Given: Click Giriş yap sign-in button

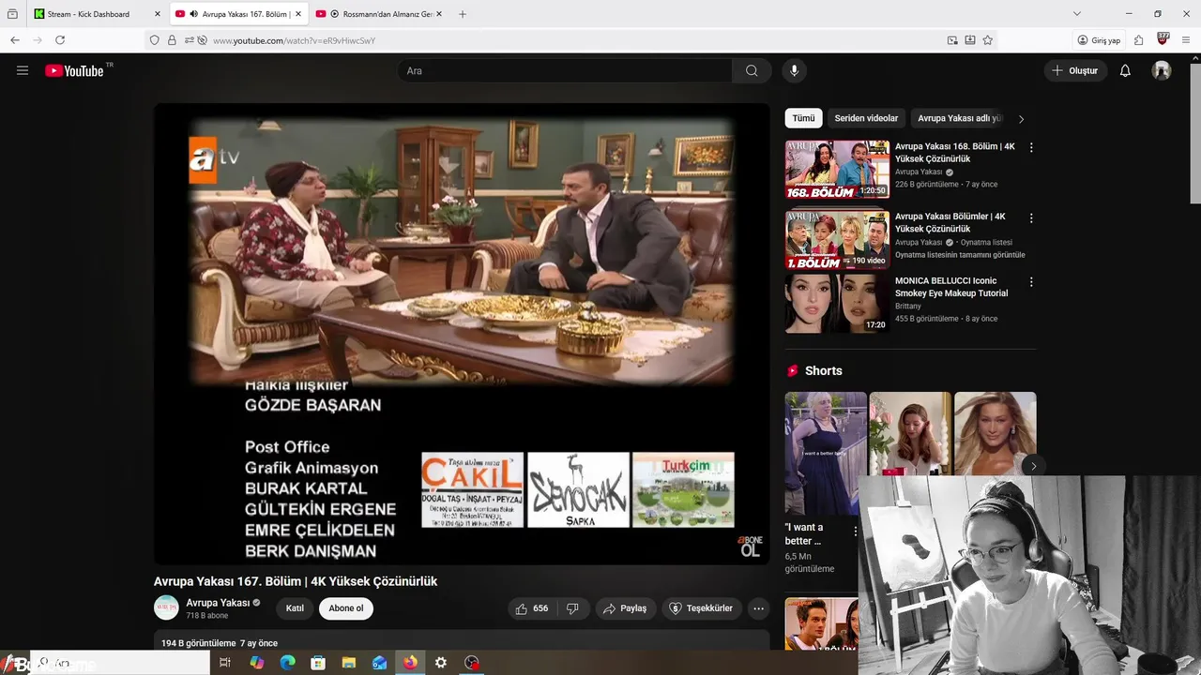Looking at the screenshot, I should tap(1100, 40).
